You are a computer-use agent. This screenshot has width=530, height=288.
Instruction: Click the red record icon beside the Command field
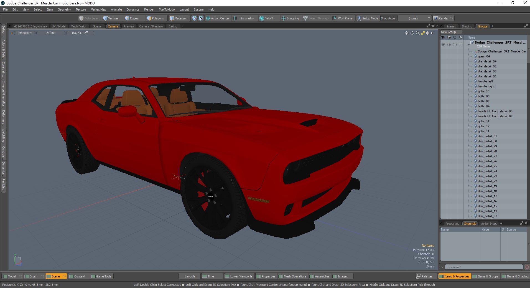tap(527, 267)
